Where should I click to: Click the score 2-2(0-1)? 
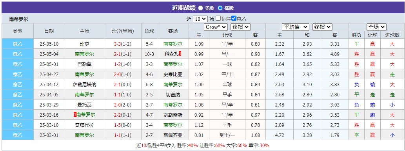point(123,115)
